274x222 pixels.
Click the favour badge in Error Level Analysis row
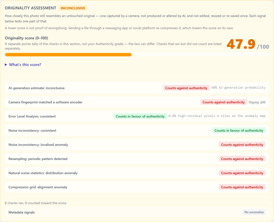pyautogui.click(x=140, y=116)
